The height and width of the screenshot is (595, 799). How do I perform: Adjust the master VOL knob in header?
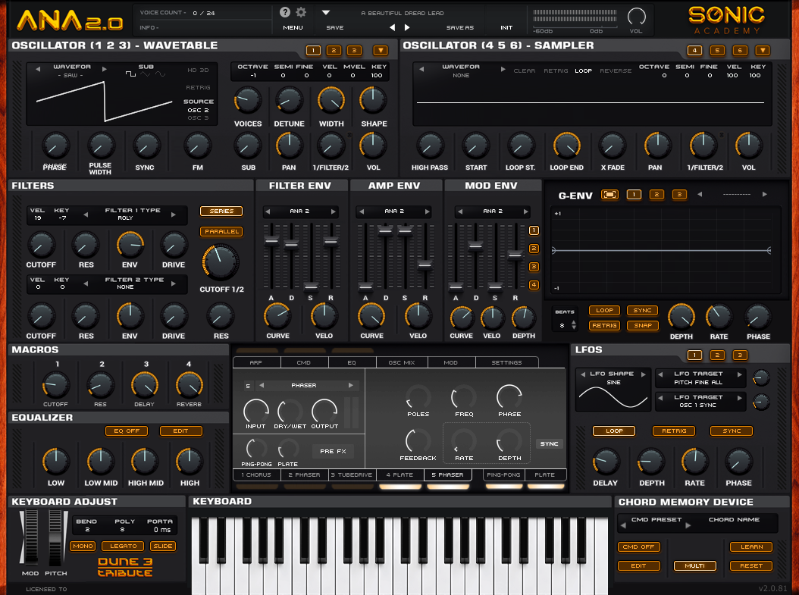(637, 17)
